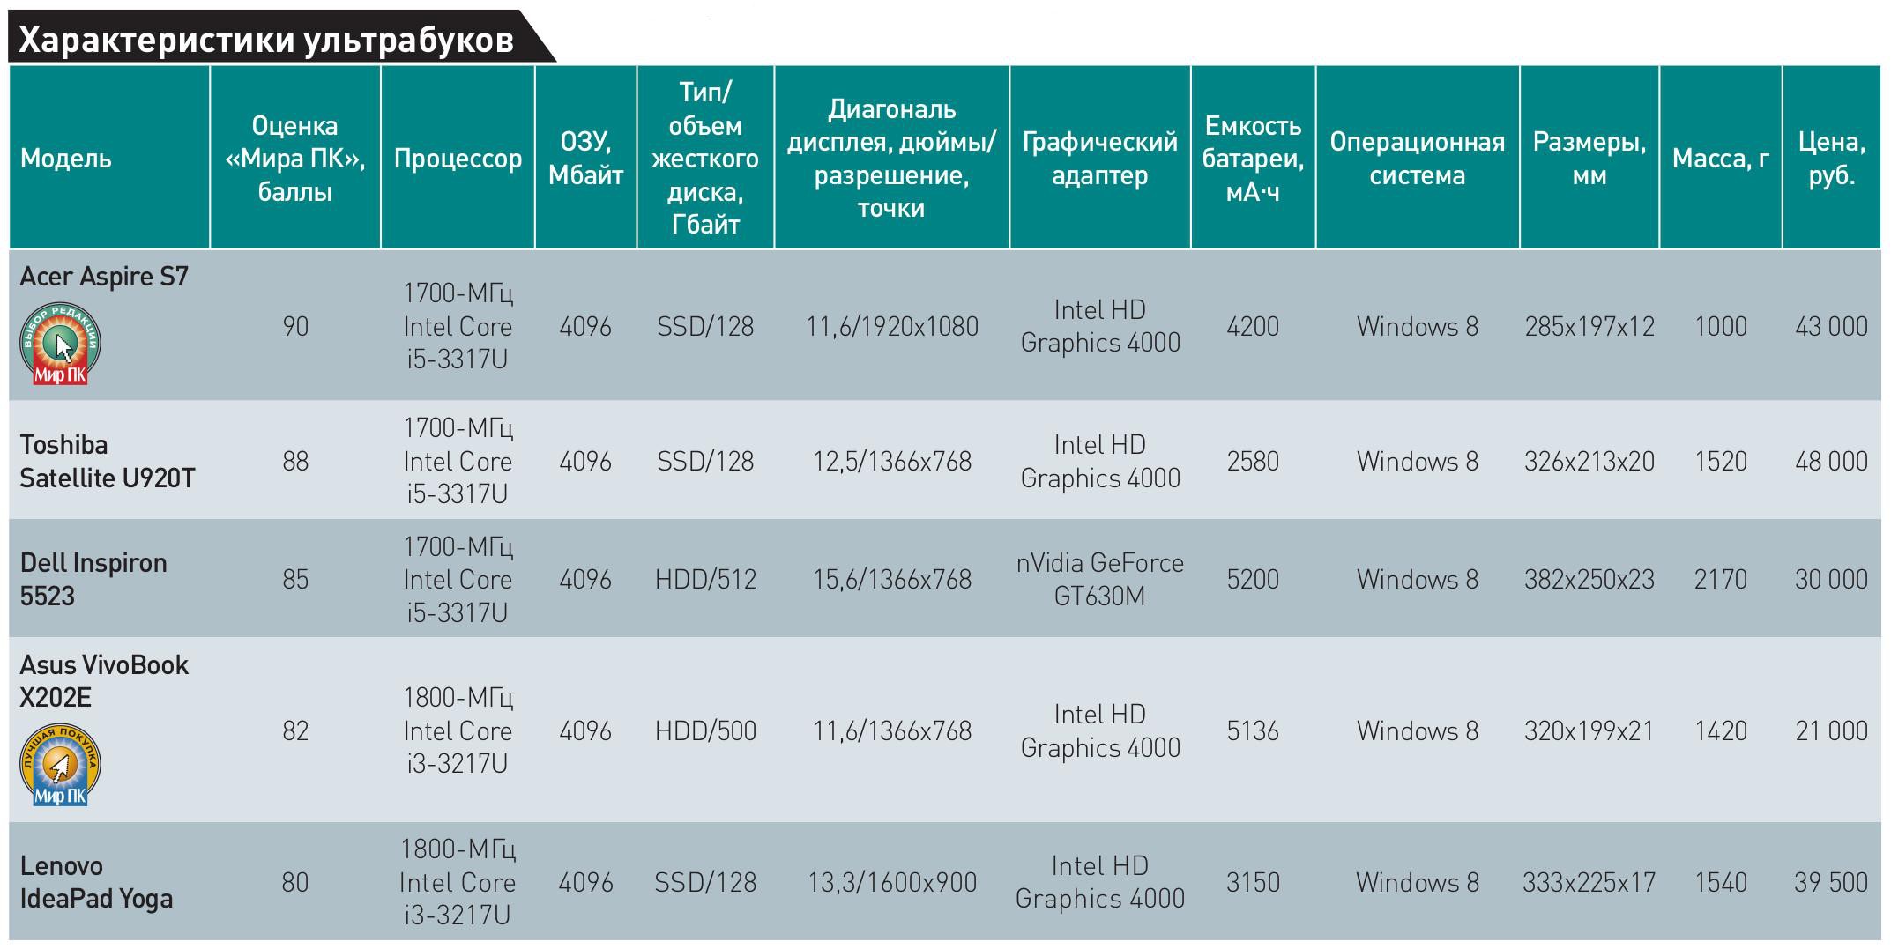This screenshot has width=1891, height=949.
Task: Click the Acer Aspire S7 model name
Action: (104, 277)
